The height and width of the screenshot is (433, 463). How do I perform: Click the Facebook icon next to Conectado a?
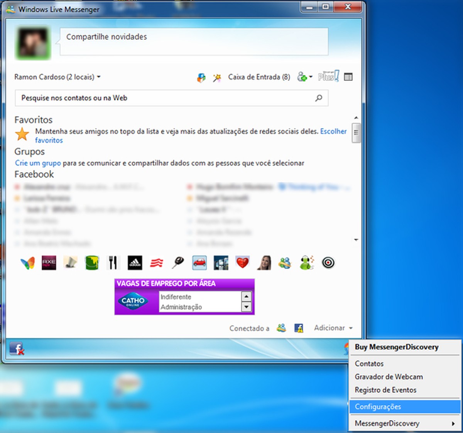[x=299, y=328]
